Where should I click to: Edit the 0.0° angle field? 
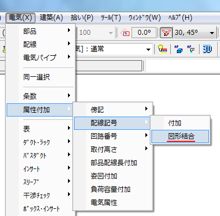point(144,33)
